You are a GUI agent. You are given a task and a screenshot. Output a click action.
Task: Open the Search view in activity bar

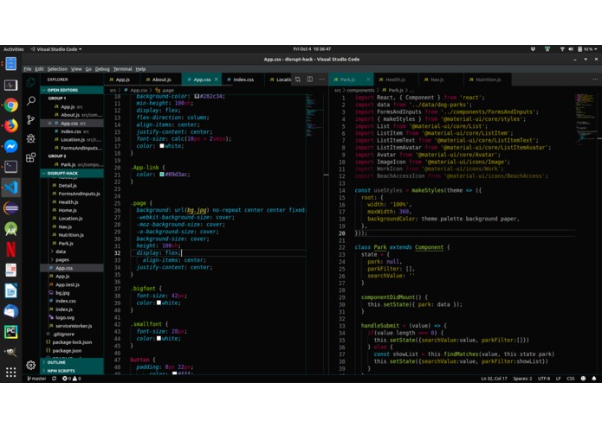coord(30,101)
